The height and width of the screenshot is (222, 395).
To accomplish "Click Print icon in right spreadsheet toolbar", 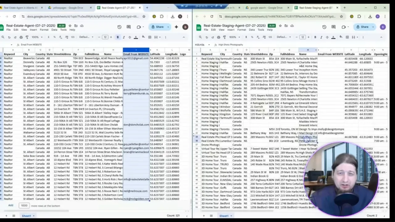I will 218,37.
